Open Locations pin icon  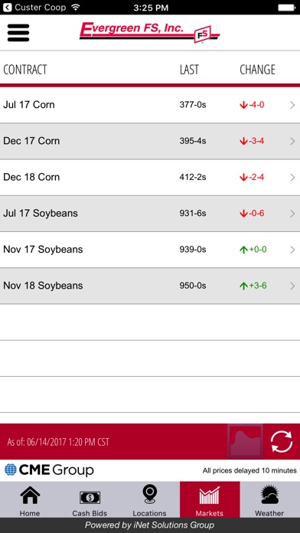[150, 495]
